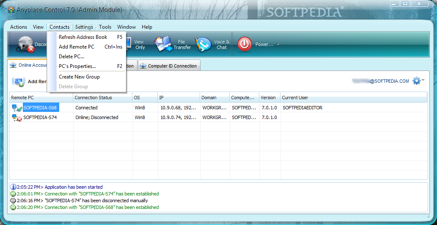This screenshot has width=437, height=225.
Task: Click the info icon of Application started log
Action: pos(13,187)
